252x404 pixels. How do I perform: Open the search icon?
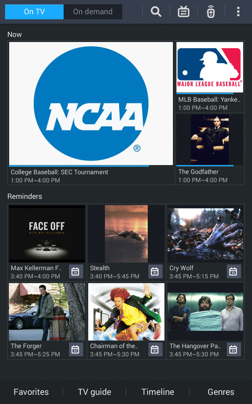point(156,12)
